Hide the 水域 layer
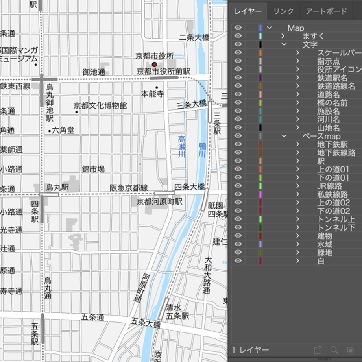362x362 pixels. click(238, 244)
